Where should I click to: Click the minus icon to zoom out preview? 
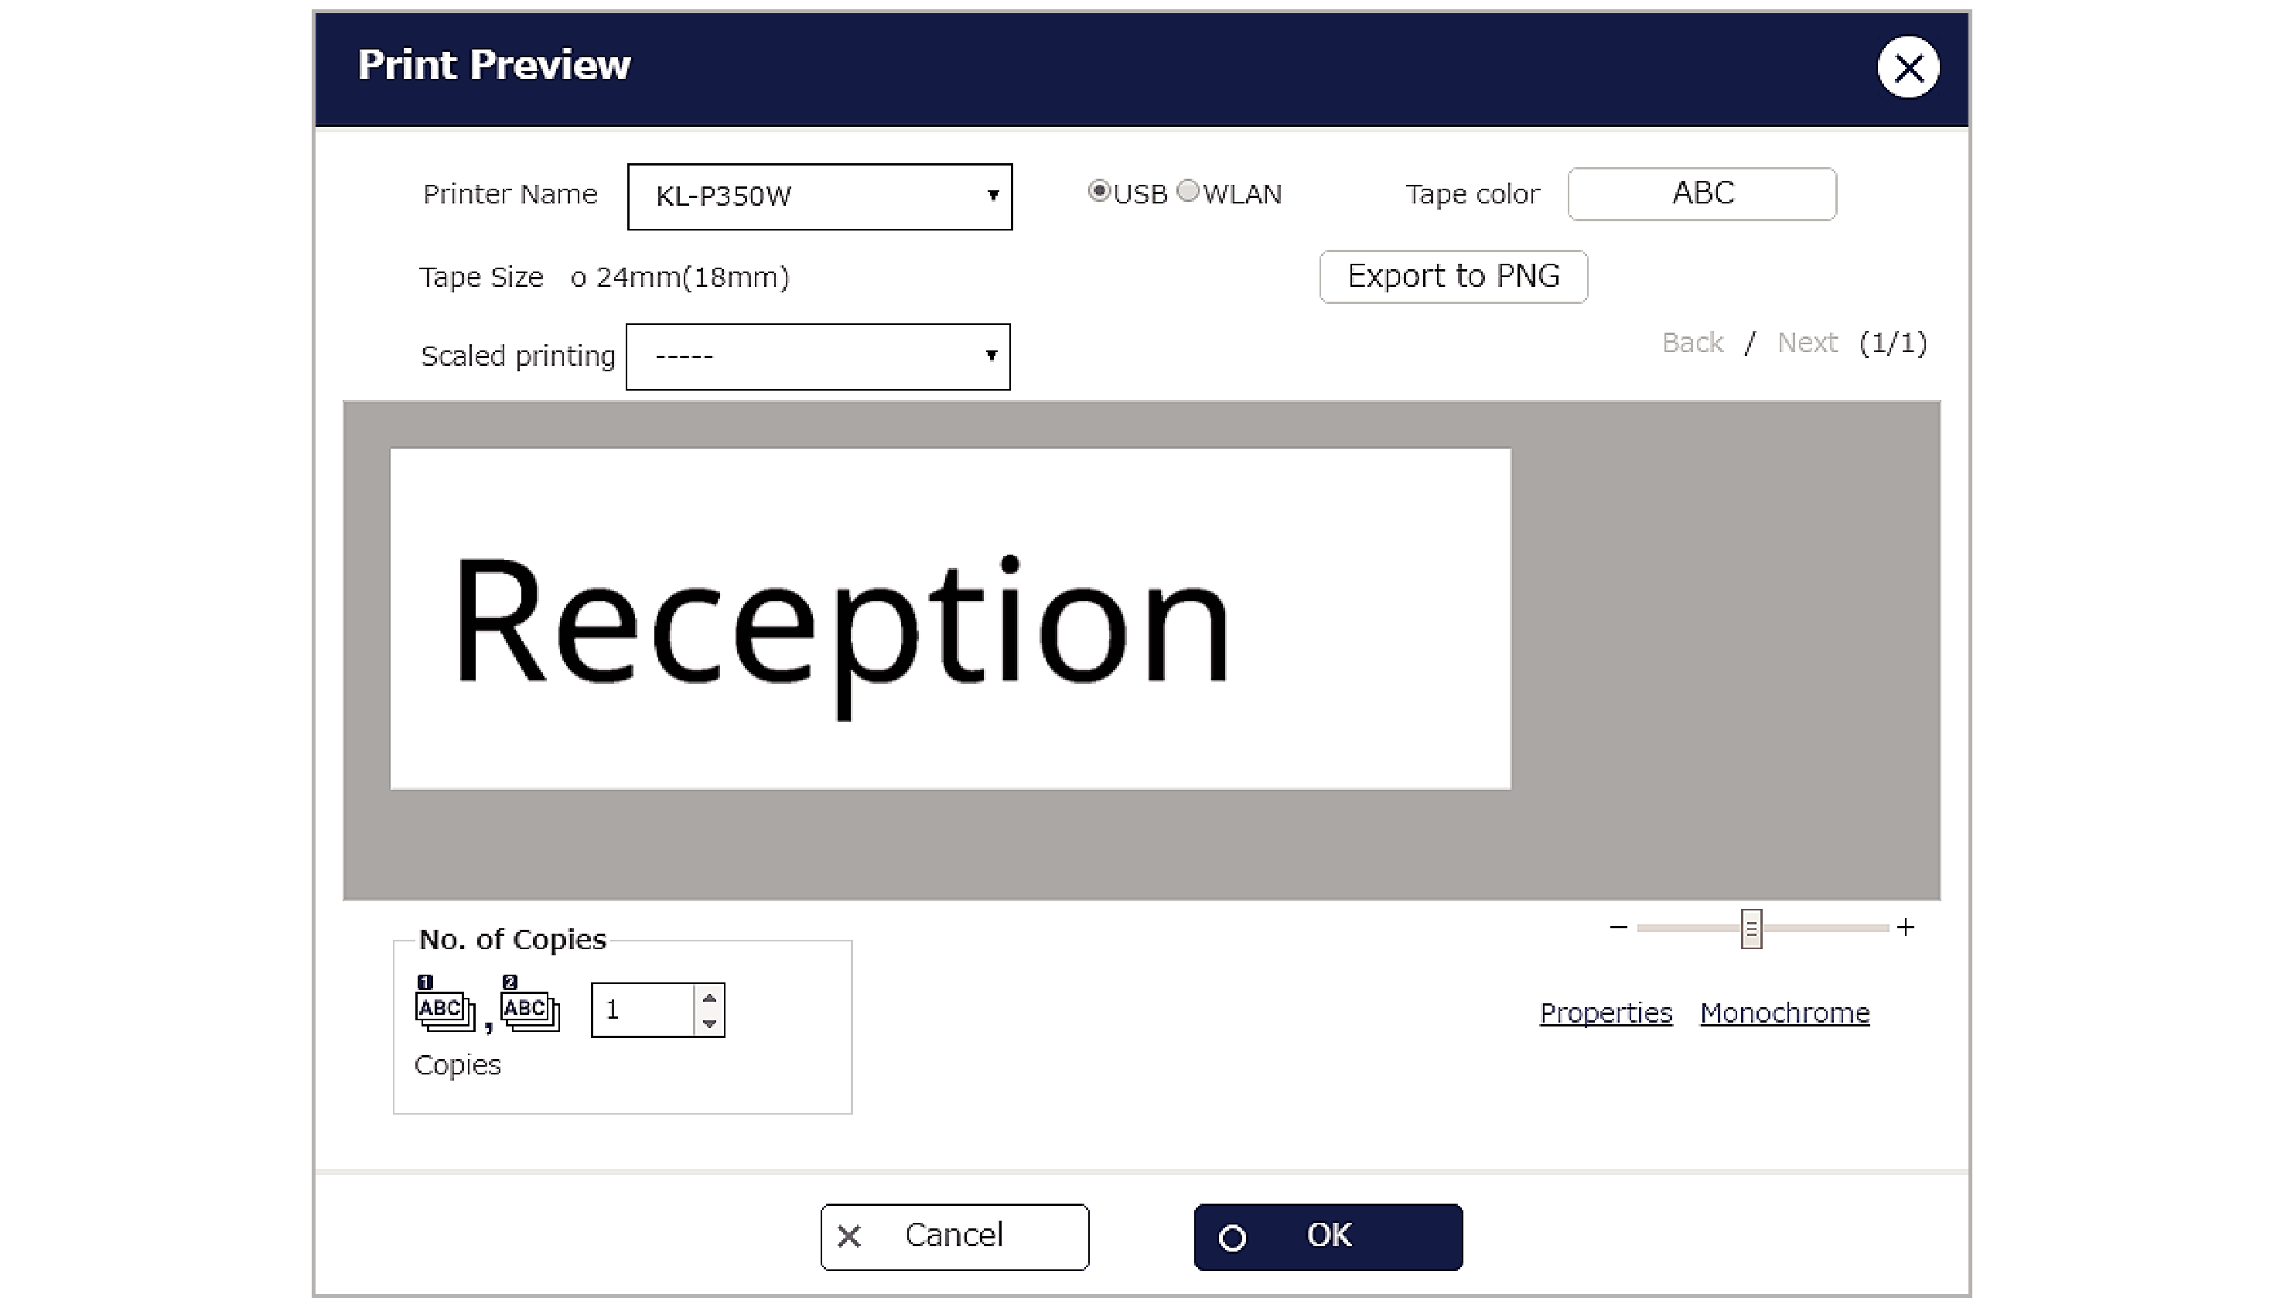click(1618, 927)
